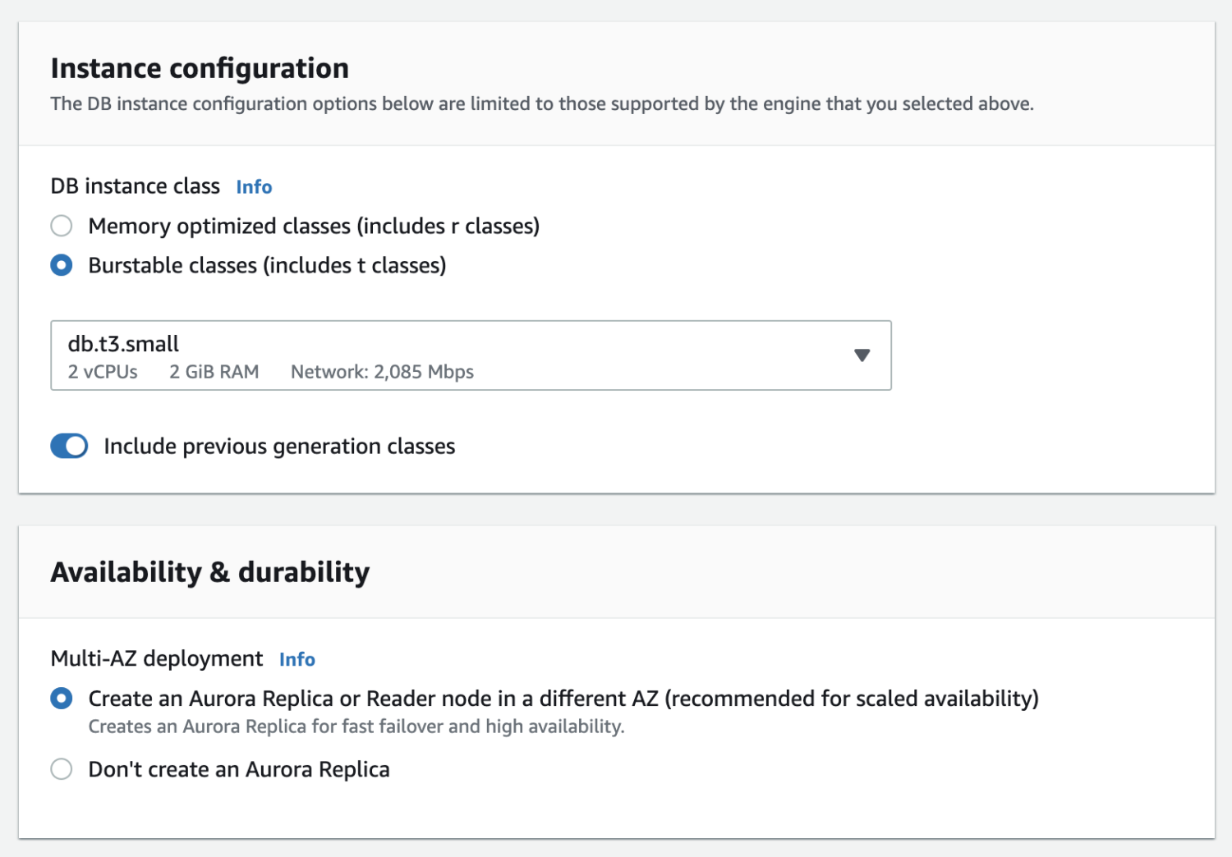Select the Burstable classes radio button

pyautogui.click(x=62, y=265)
